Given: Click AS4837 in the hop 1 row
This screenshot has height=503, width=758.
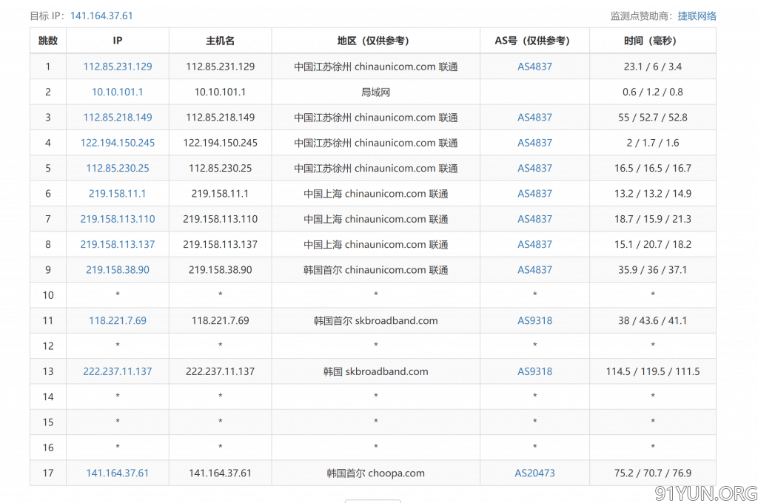Looking at the screenshot, I should [x=534, y=67].
